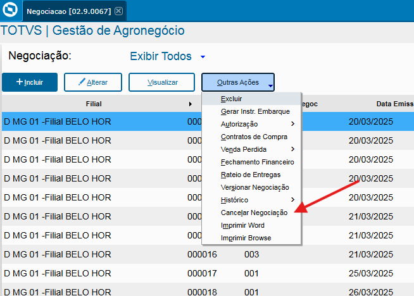The width and height of the screenshot is (414, 296).
Task: Choose Imprimir Word
Action: tap(251, 226)
